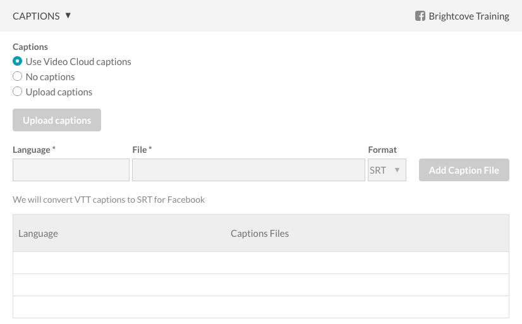Select the third empty captions table row

tap(260, 307)
